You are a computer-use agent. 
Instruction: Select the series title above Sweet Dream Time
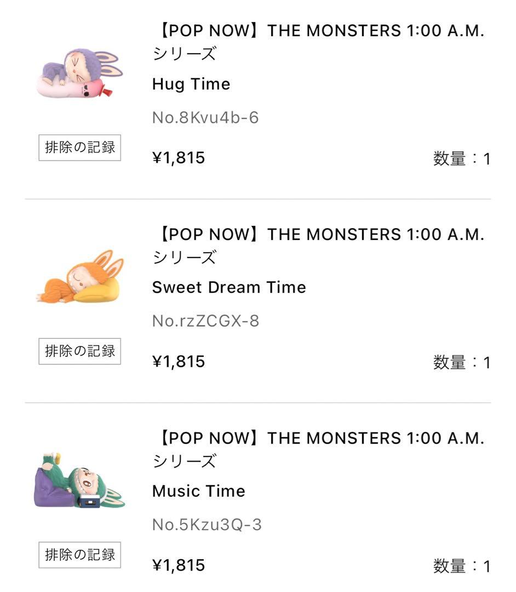click(x=318, y=245)
